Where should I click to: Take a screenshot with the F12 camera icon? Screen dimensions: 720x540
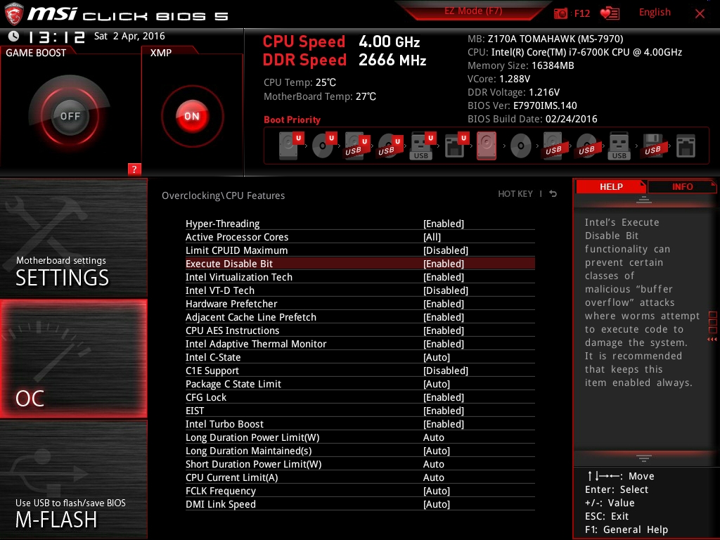click(560, 13)
